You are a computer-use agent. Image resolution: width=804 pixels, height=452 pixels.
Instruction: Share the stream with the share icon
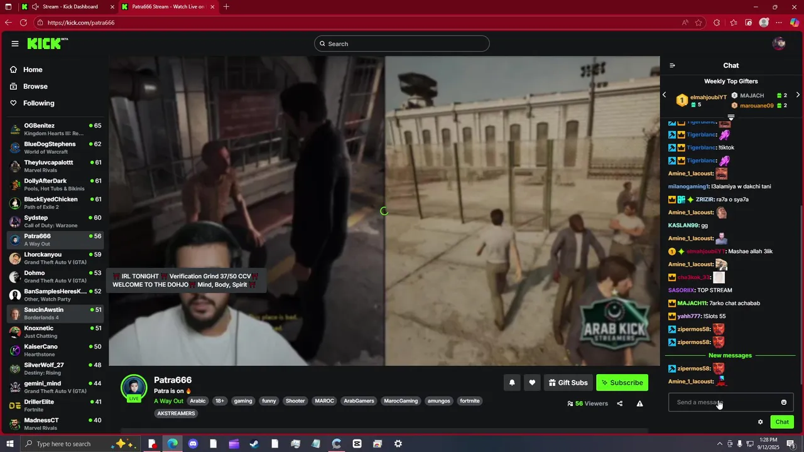click(619, 404)
